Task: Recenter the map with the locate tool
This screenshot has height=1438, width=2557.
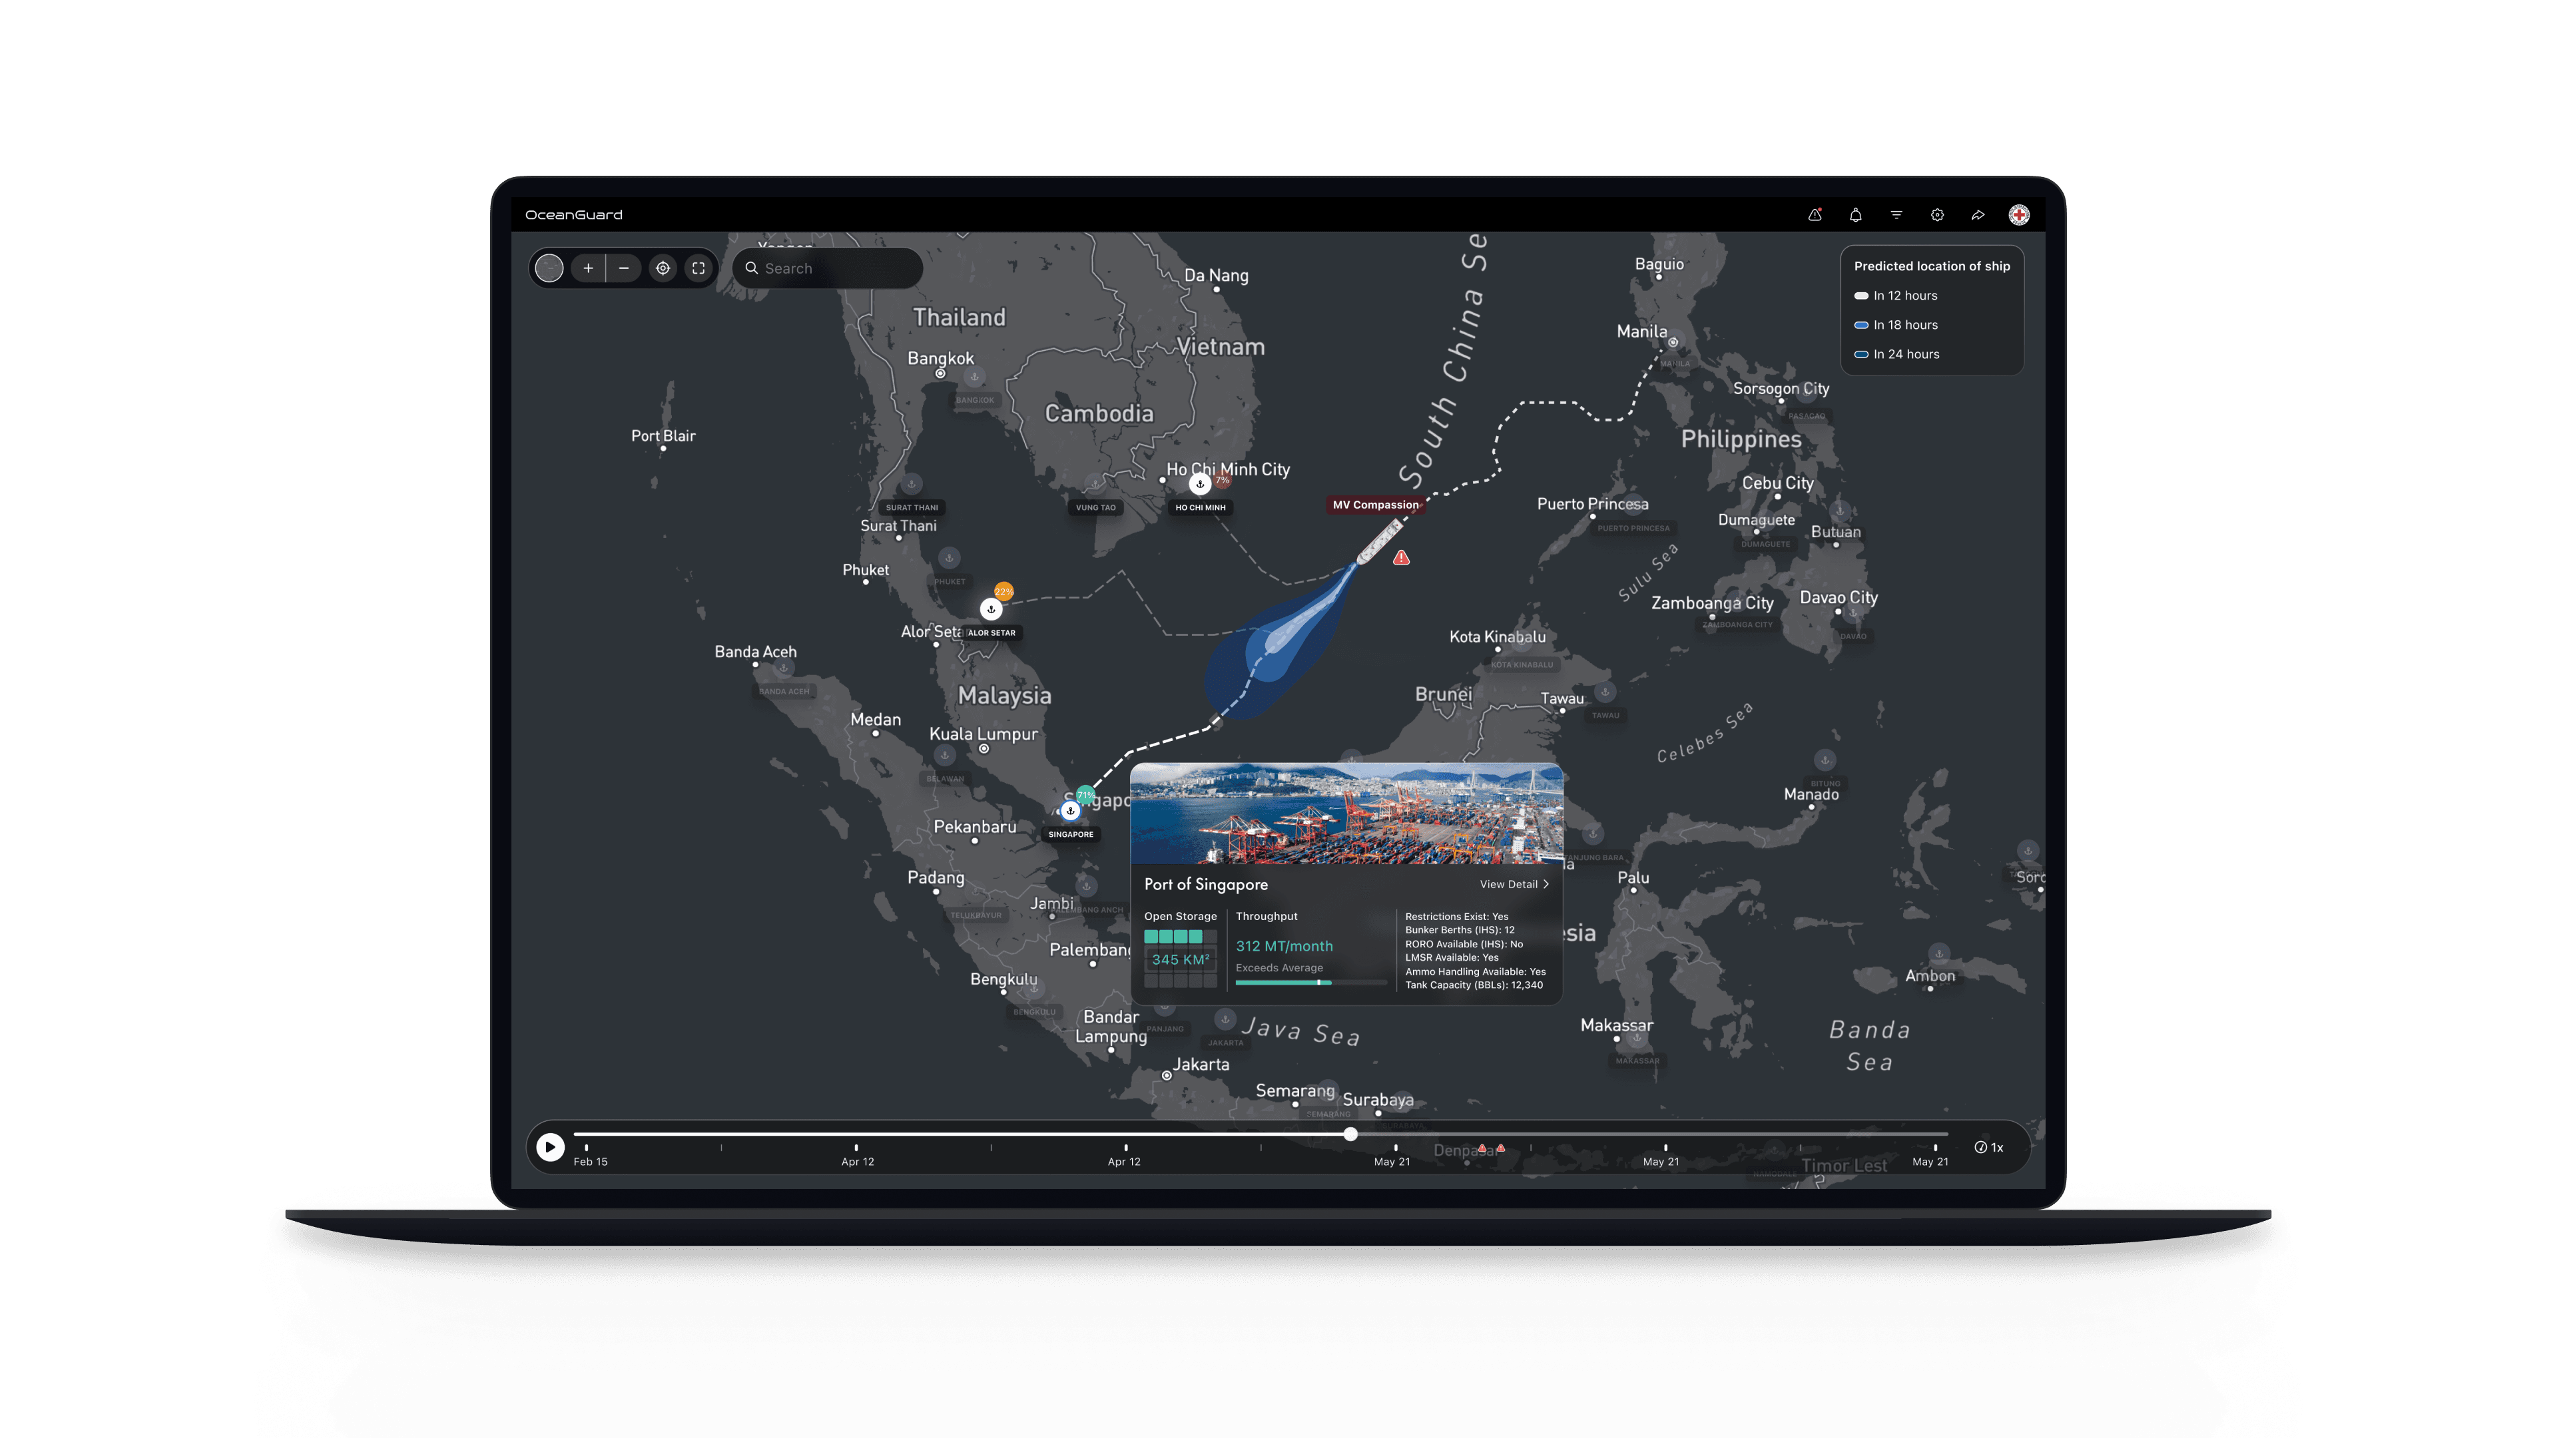Action: (662, 268)
